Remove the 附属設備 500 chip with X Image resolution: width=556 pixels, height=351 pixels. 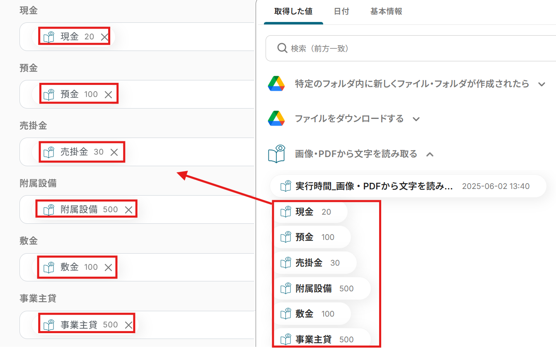[x=128, y=210]
